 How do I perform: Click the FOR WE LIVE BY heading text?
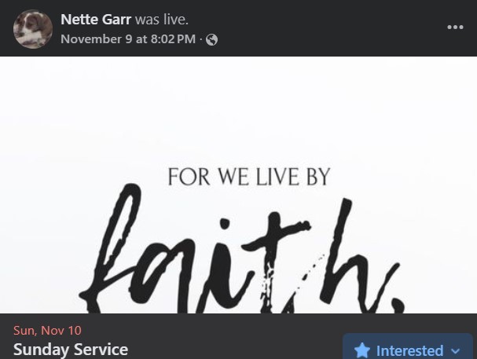tap(249, 177)
